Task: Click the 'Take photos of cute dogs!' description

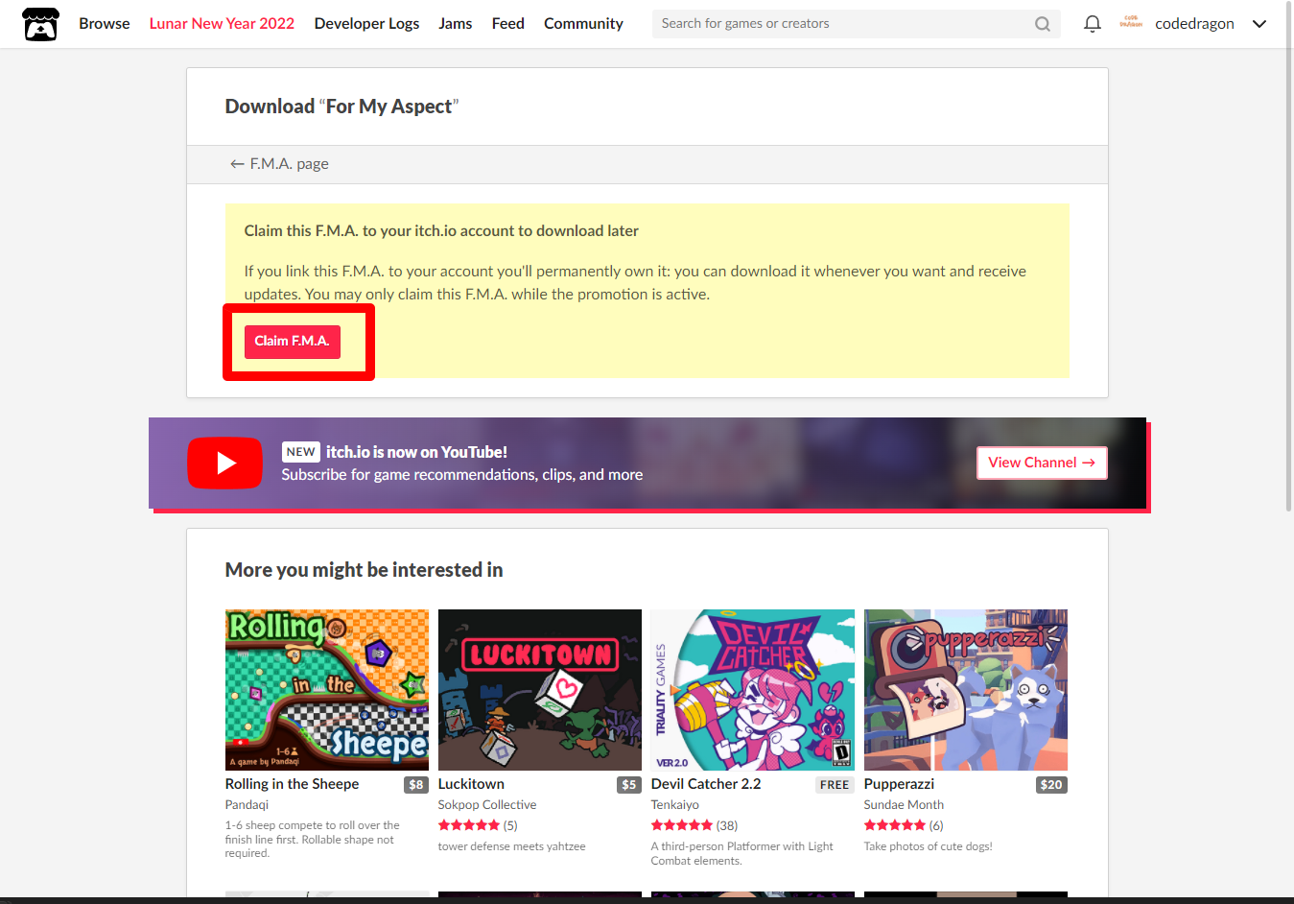Action: [x=928, y=846]
